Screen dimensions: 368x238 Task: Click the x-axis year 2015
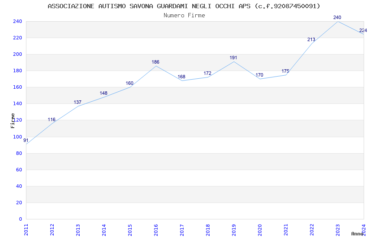coord(130,230)
